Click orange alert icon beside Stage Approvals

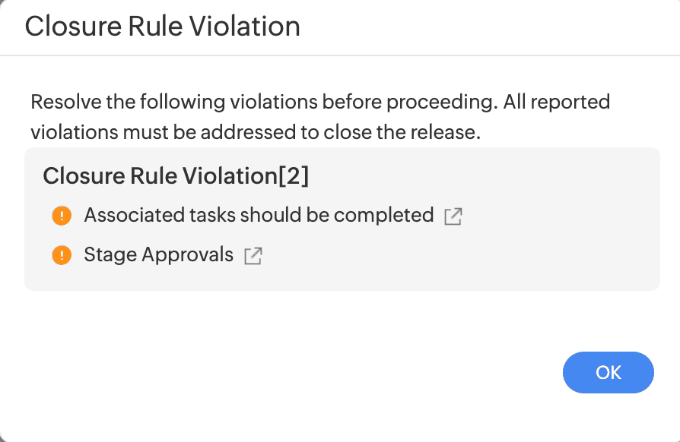[x=62, y=255]
